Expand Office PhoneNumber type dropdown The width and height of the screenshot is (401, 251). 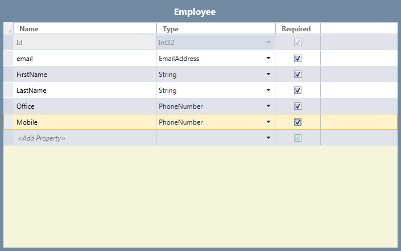point(268,106)
